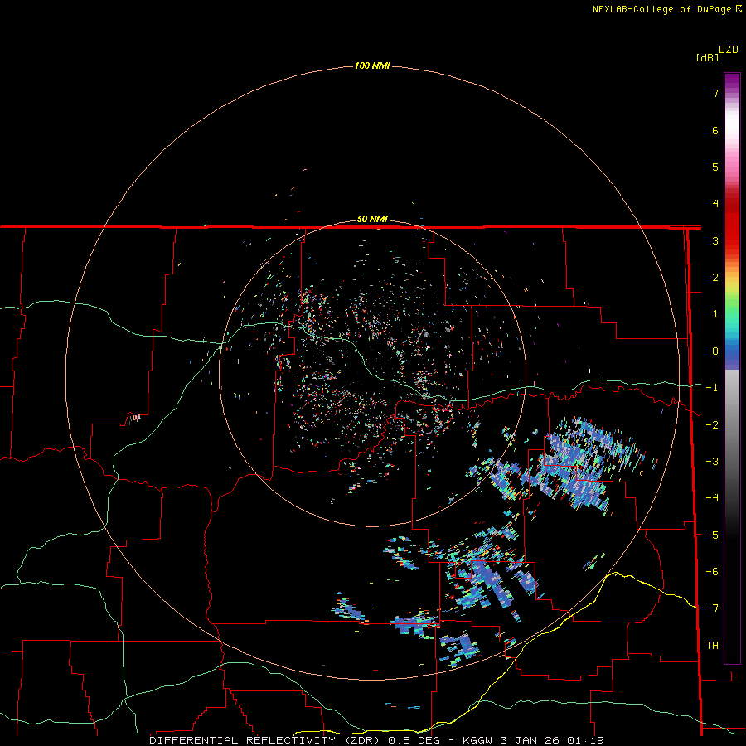Click the 50 NMI range ring label

pyautogui.click(x=372, y=220)
